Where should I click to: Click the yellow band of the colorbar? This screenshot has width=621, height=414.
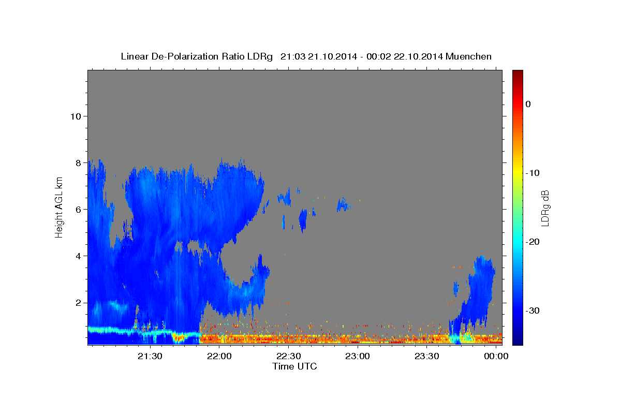pos(517,171)
